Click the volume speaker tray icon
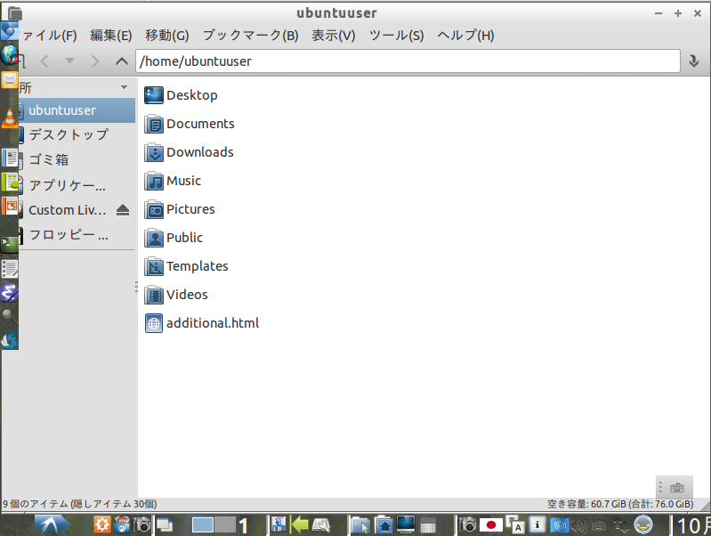 tap(579, 525)
